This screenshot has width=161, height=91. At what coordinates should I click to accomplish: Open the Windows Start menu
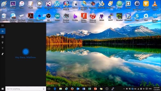tap(3, 89)
